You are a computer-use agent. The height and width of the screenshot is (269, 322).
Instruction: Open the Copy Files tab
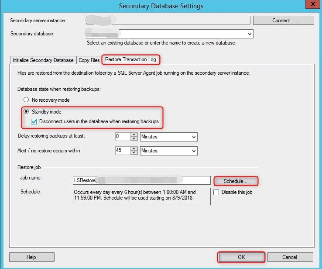pyautogui.click(x=89, y=60)
